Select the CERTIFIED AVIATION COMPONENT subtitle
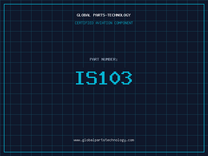The width and height of the screenshot is (208, 156). tap(104, 23)
